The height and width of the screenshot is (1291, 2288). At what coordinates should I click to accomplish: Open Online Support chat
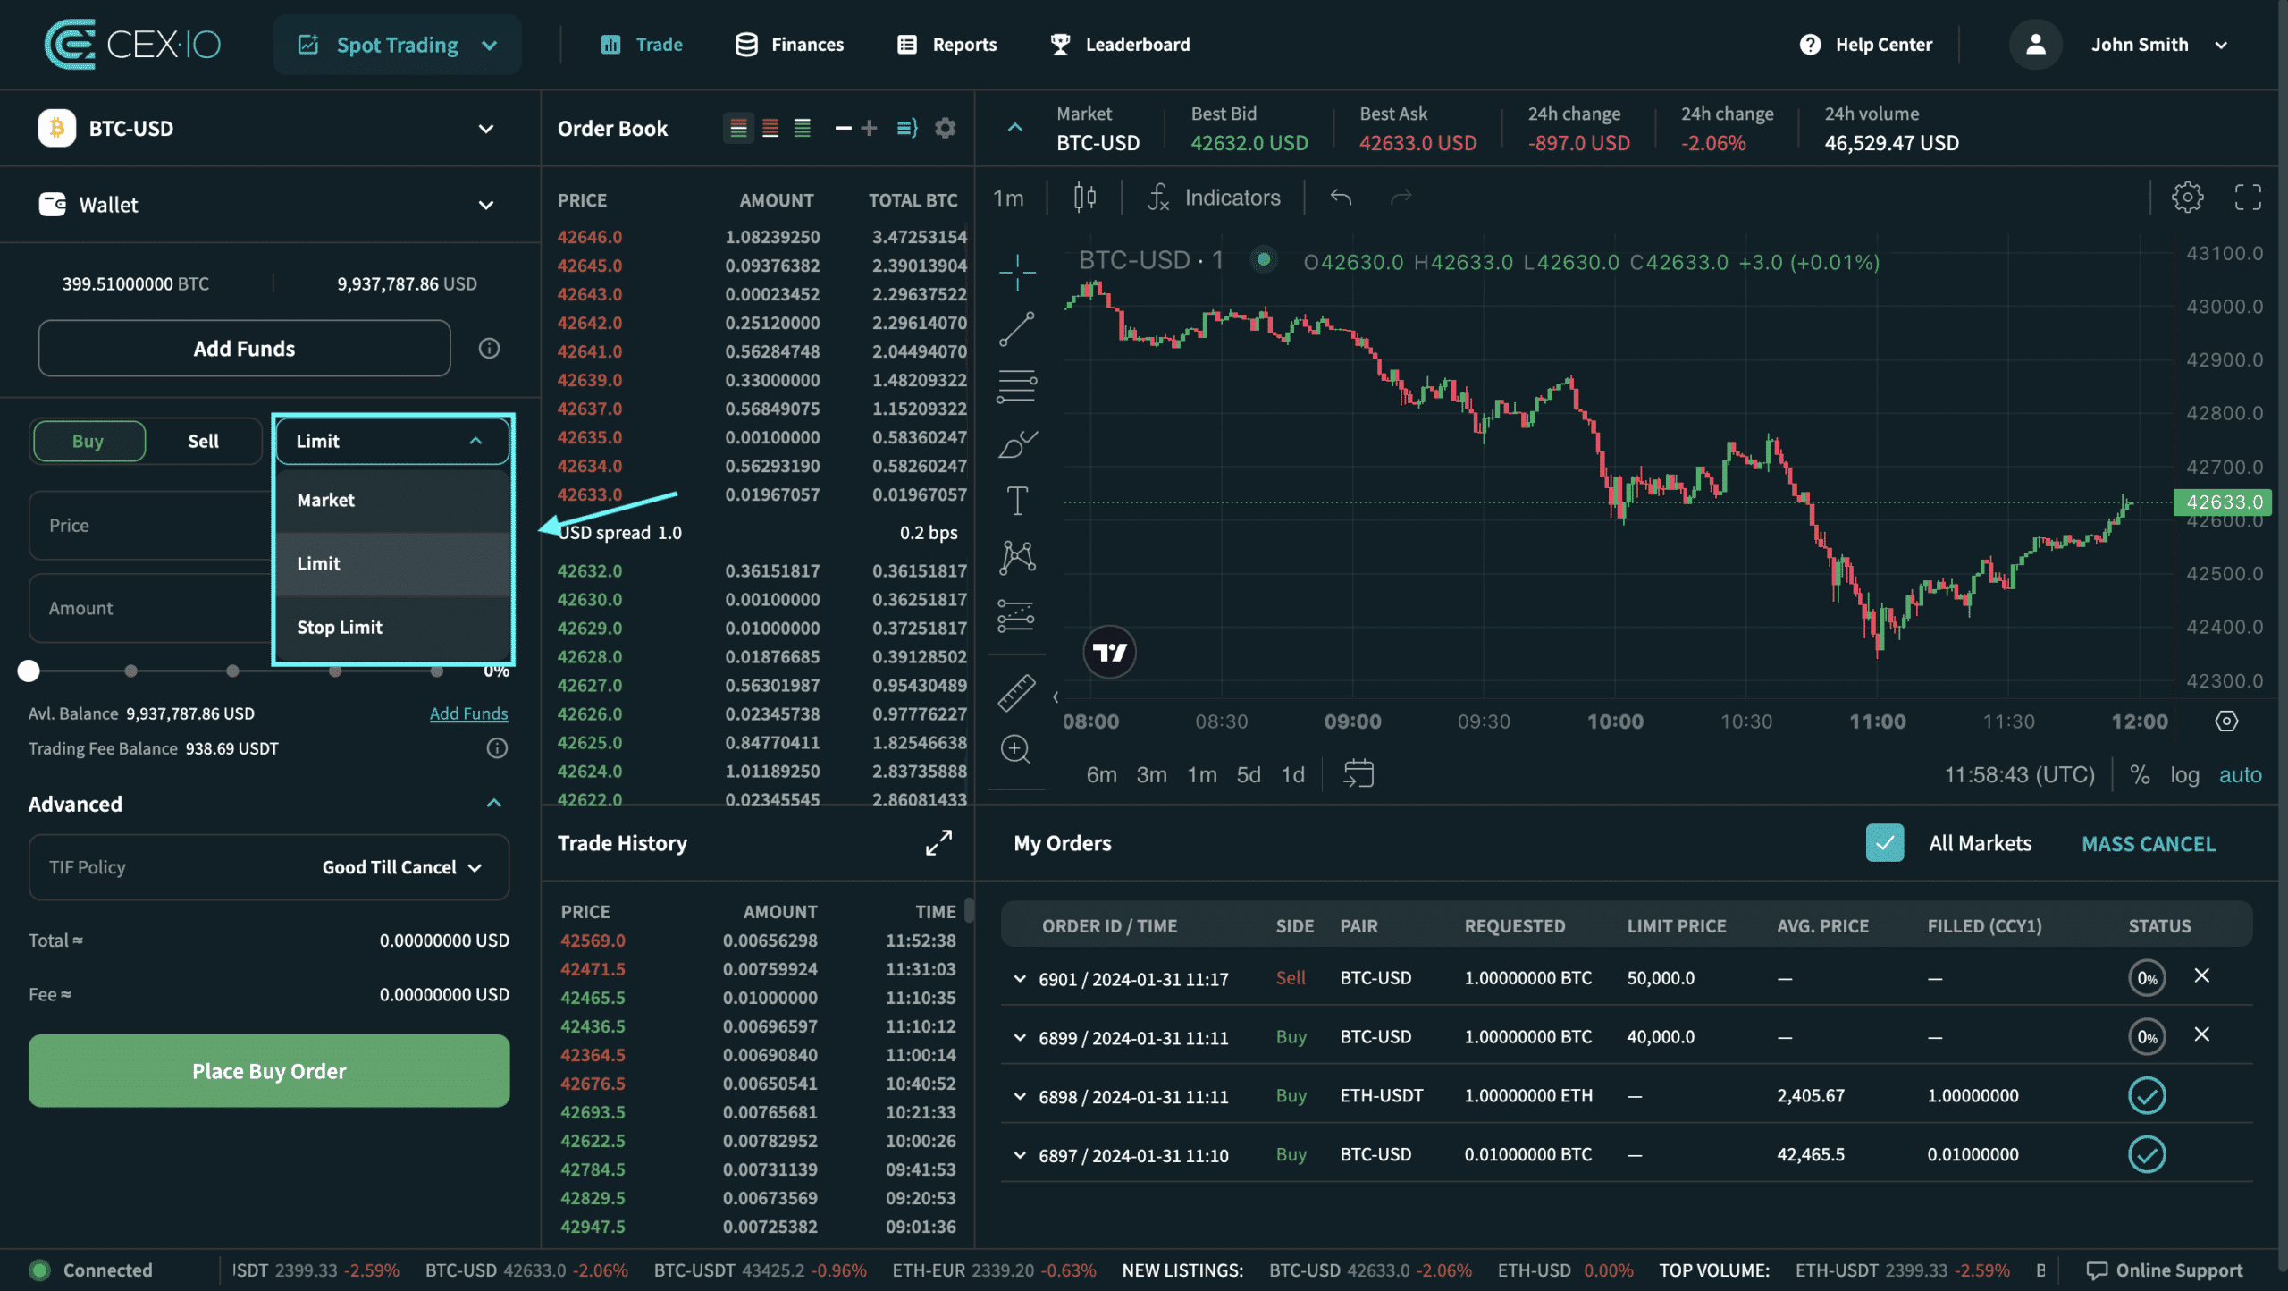pos(2164,1270)
